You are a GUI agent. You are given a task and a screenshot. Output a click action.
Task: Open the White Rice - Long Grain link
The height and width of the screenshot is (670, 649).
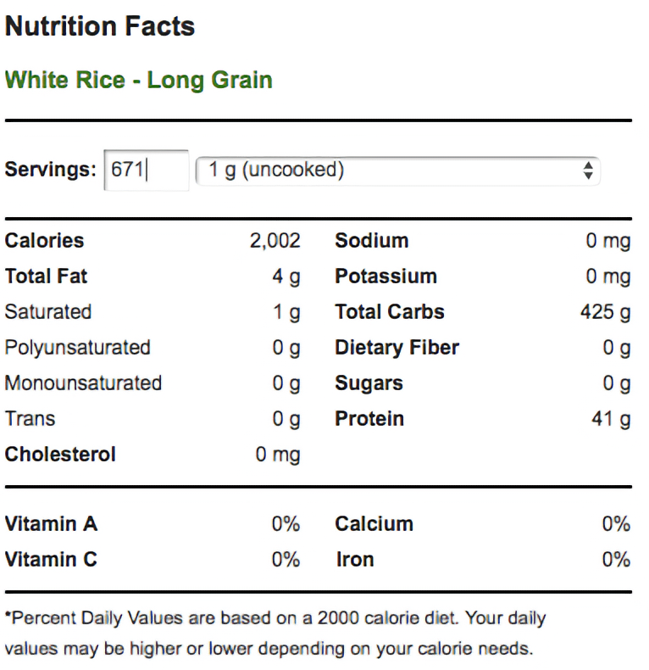tap(139, 81)
